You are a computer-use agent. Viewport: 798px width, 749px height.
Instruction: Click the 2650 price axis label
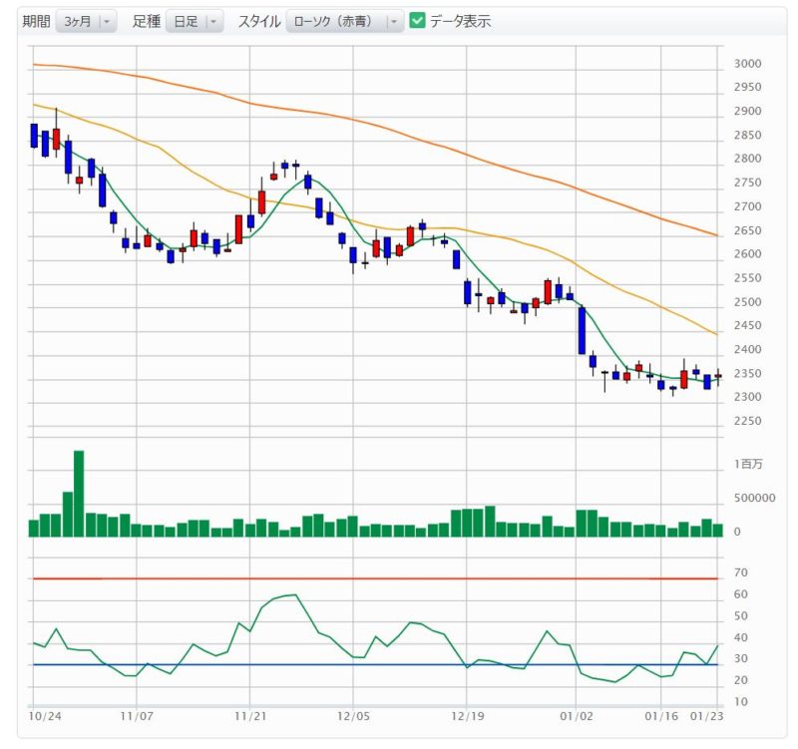click(x=747, y=230)
